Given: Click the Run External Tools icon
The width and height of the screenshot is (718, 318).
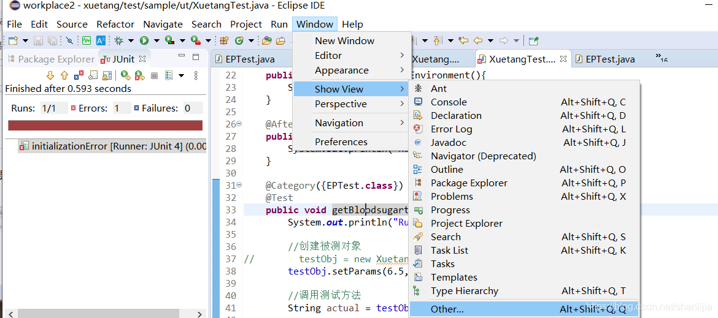Looking at the screenshot, I should (196, 40).
